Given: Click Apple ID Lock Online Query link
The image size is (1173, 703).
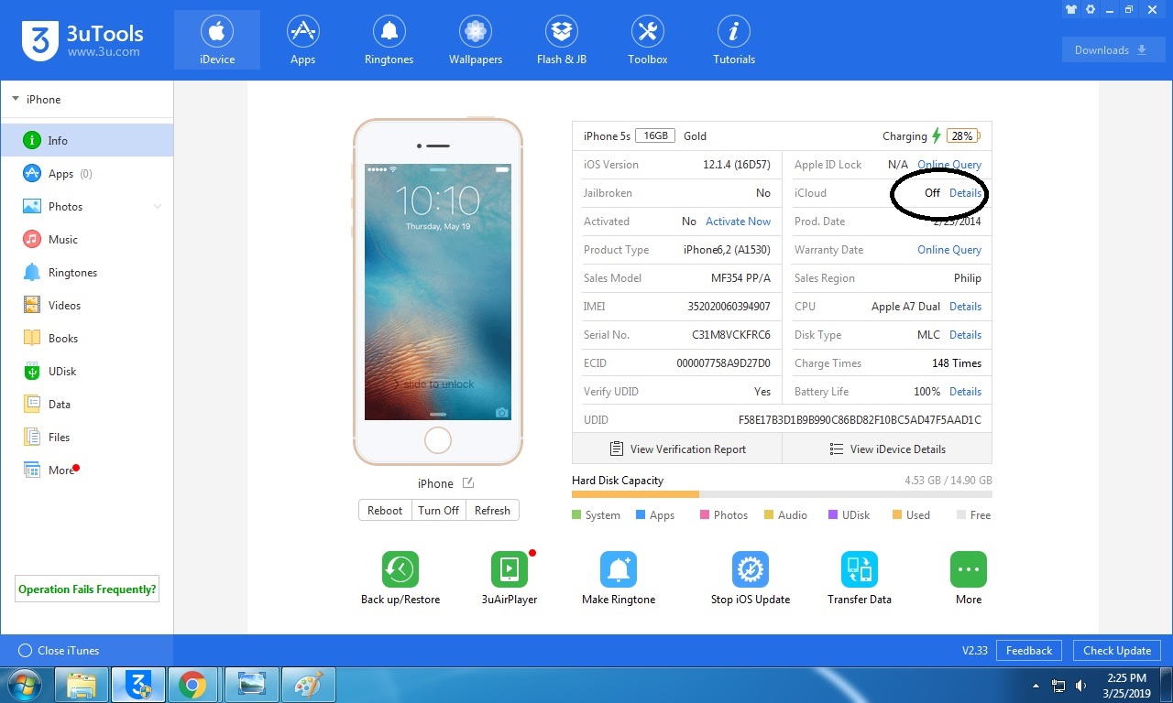Looking at the screenshot, I should (x=949, y=165).
